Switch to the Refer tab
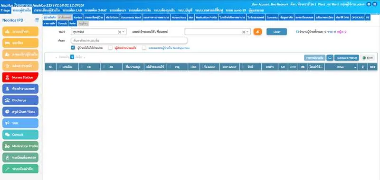 pos(73,23)
